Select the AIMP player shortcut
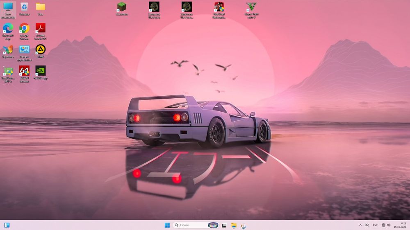Viewport: 410px width, 230px height. click(41, 52)
